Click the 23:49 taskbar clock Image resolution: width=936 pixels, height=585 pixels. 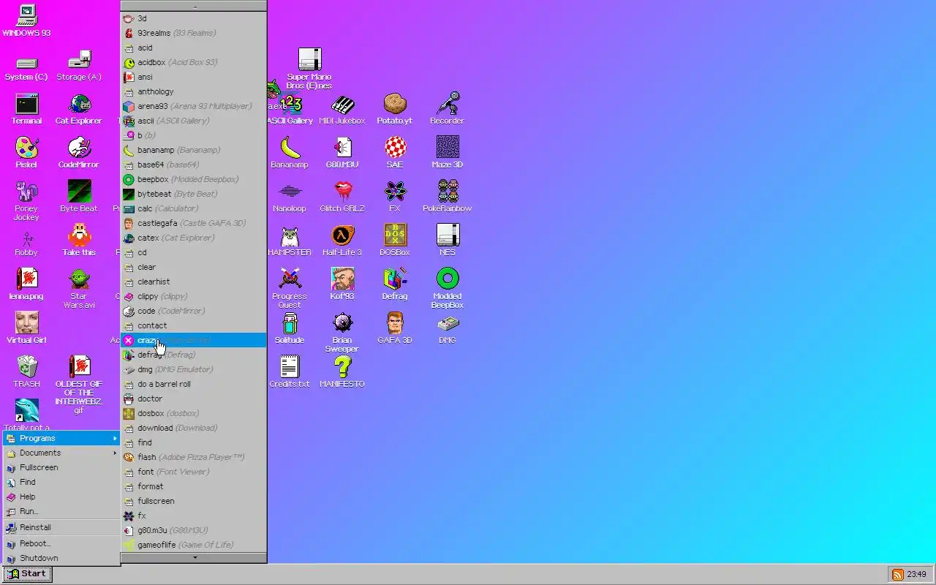coord(916,575)
